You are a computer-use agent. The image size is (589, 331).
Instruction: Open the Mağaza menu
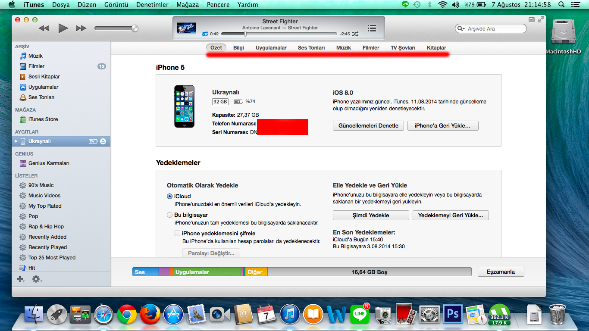click(188, 5)
